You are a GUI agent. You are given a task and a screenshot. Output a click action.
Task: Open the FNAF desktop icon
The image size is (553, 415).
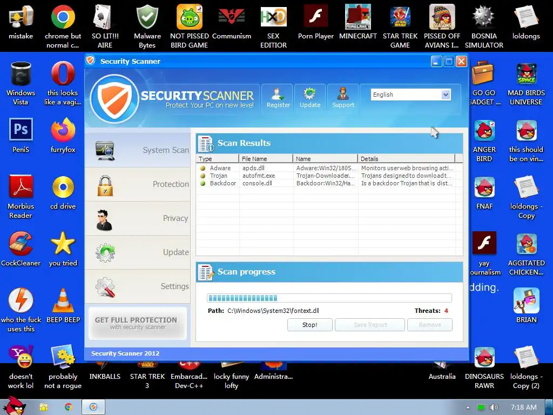(x=484, y=192)
